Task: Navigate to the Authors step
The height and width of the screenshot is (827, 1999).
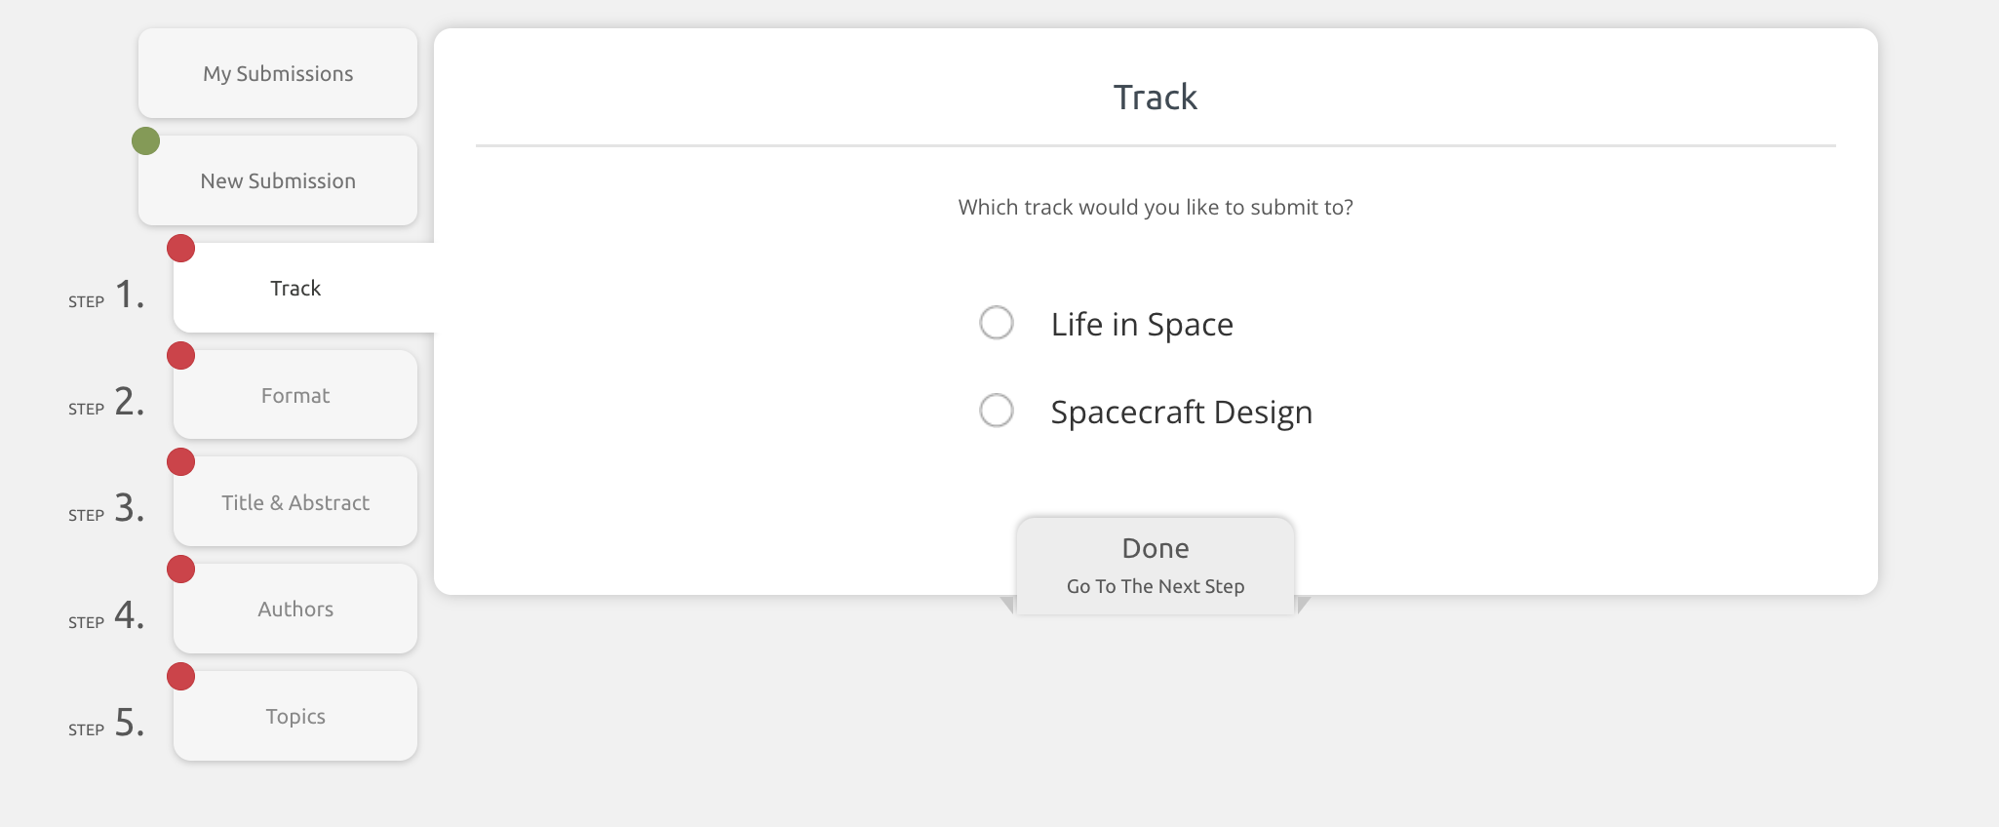Action: [295, 610]
